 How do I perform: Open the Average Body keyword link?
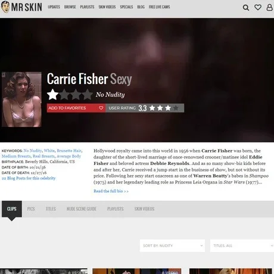68,156
